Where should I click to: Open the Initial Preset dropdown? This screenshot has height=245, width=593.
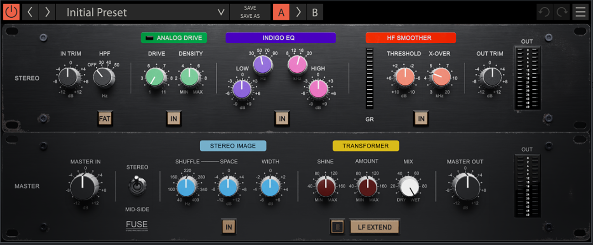[x=137, y=12]
